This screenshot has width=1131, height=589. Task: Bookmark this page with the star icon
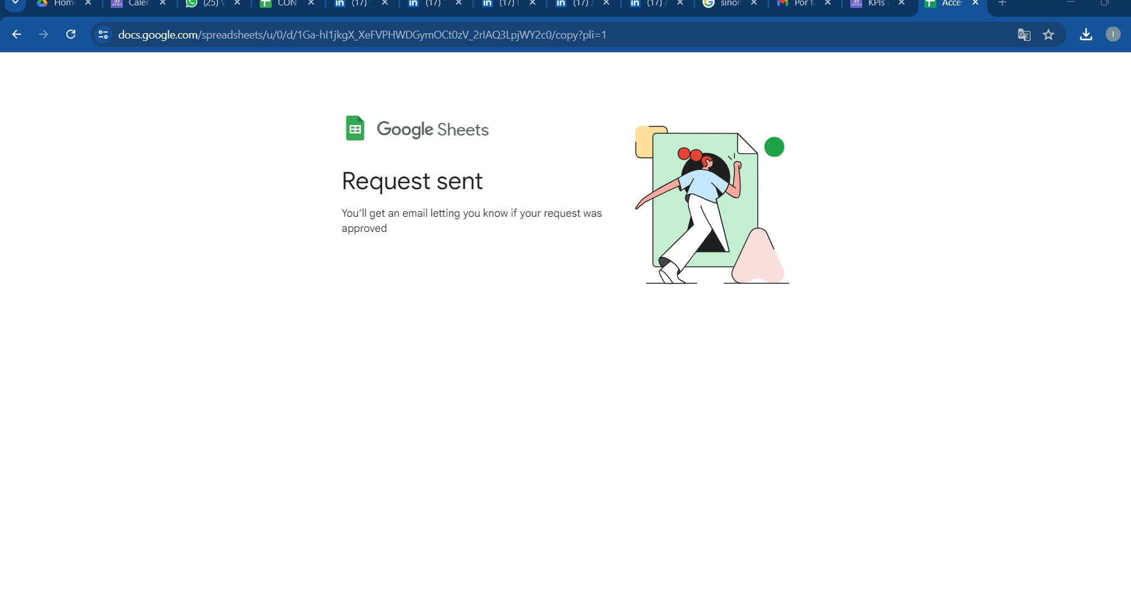tap(1048, 34)
